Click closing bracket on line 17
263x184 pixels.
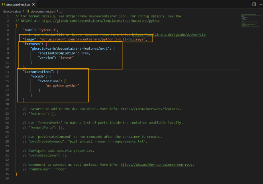click(x=39, y=90)
